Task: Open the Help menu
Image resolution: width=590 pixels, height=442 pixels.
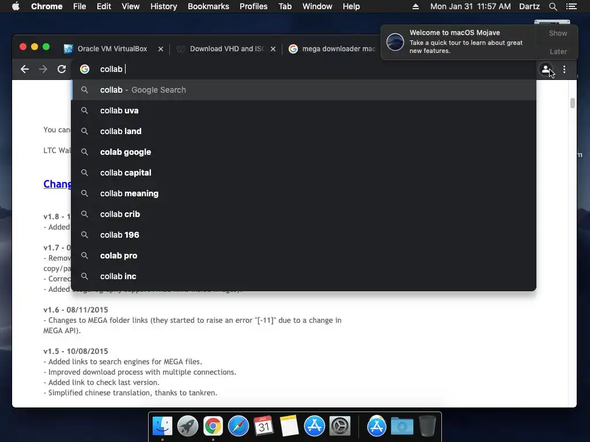Action: 351,6
